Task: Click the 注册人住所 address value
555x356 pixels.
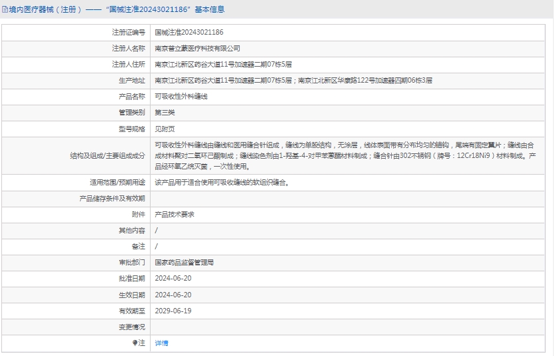Action: click(223, 64)
